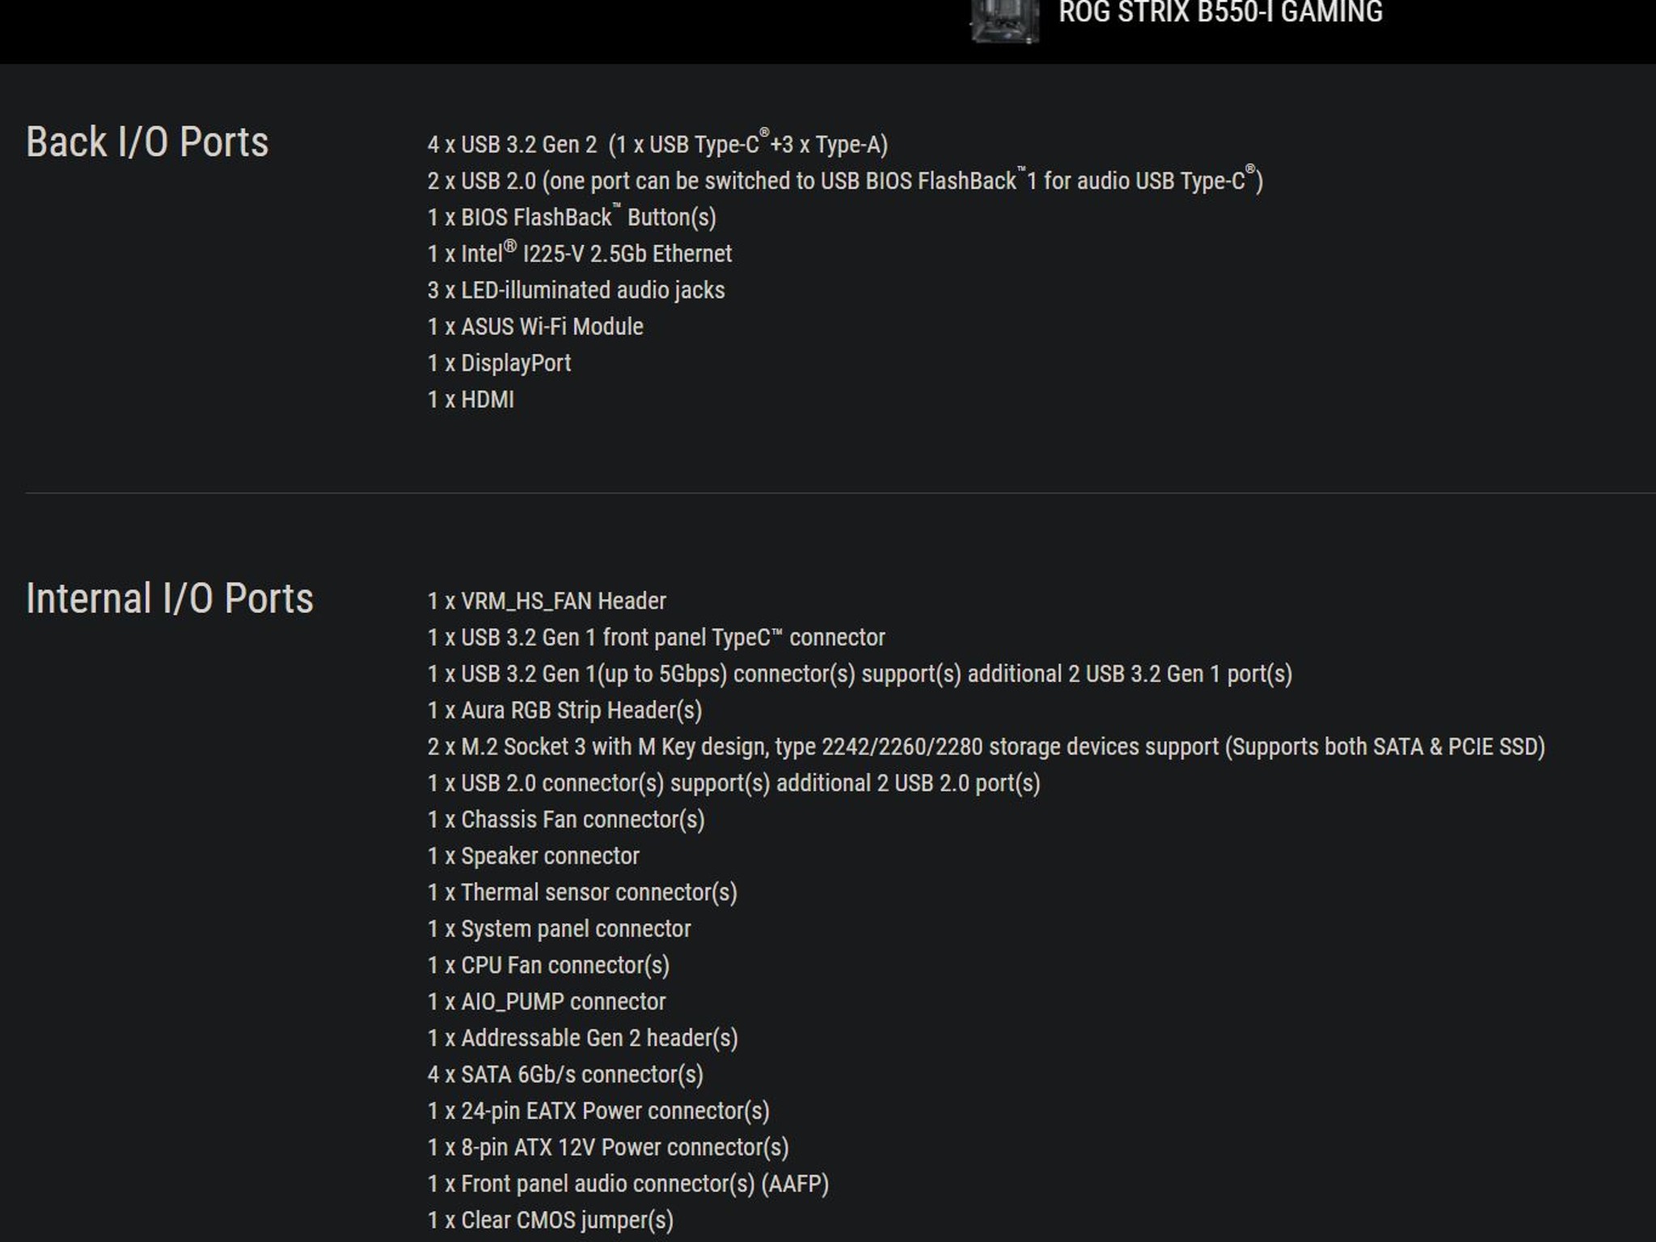Screen dimensions: 1656x1242
Task: Click the DisplayPort entry
Action: coord(499,363)
